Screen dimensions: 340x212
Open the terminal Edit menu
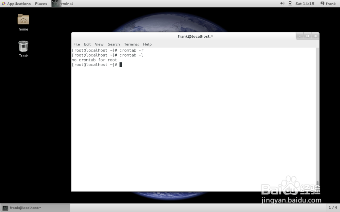coord(87,44)
